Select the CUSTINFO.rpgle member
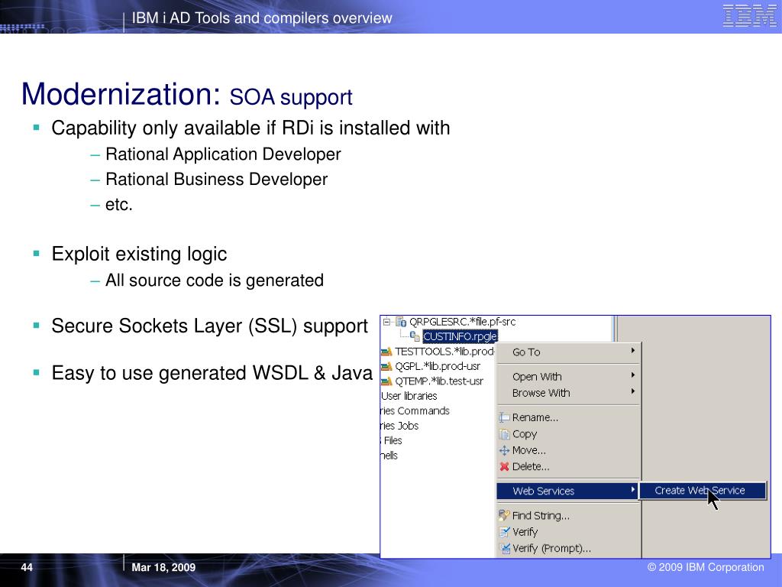This screenshot has width=782, height=587. [x=460, y=336]
